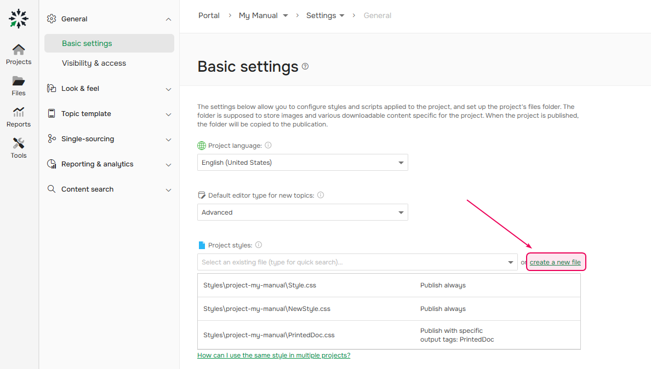Click the create a new file link
This screenshot has height=369, width=651.
tap(555, 262)
